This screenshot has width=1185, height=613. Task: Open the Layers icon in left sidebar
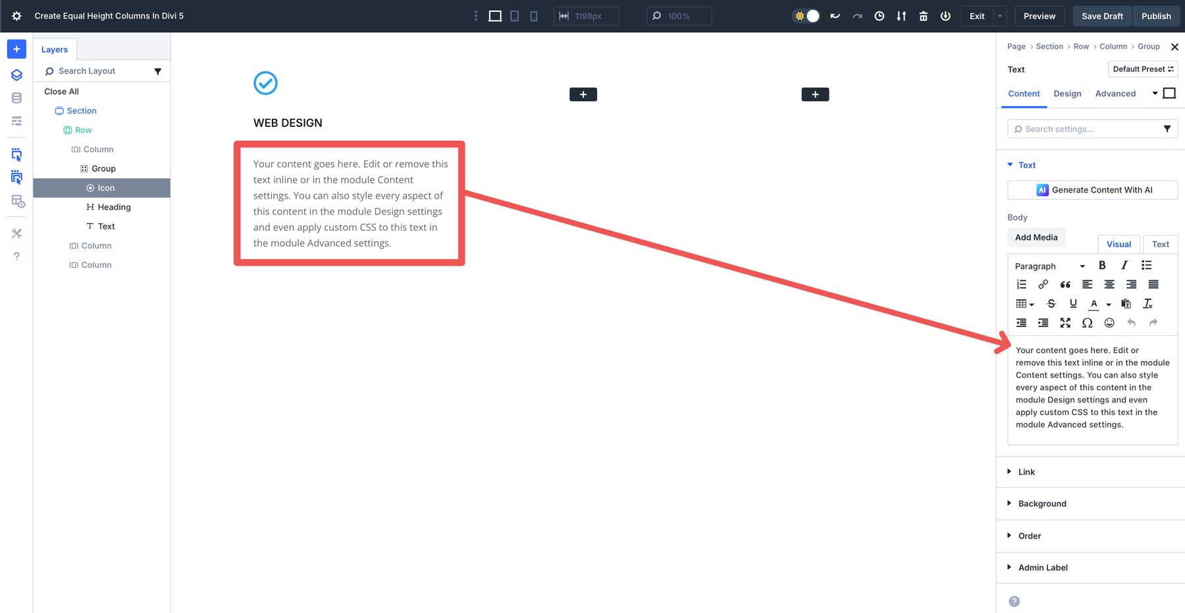(x=16, y=75)
